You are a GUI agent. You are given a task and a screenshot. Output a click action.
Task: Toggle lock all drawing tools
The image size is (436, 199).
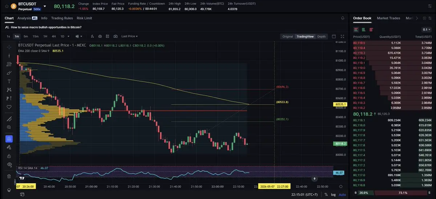[x=9, y=156]
